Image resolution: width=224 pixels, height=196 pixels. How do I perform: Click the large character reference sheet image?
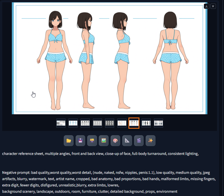pyautogui.click(x=110, y=58)
